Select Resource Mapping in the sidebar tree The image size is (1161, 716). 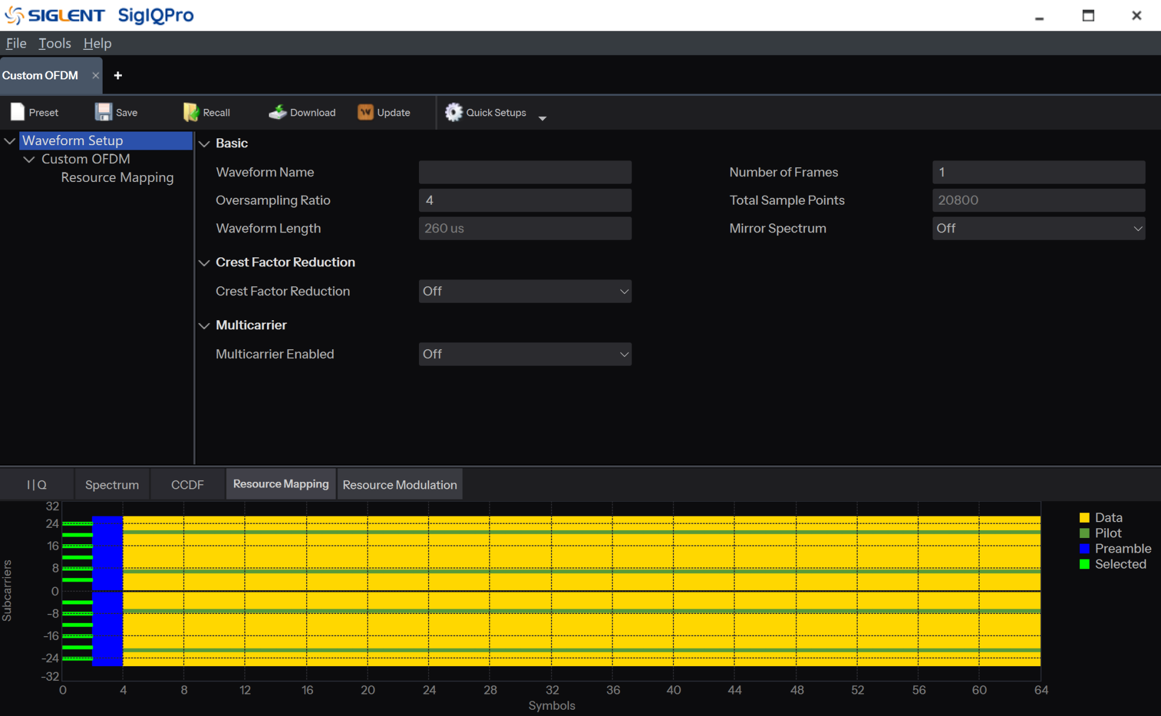click(117, 177)
